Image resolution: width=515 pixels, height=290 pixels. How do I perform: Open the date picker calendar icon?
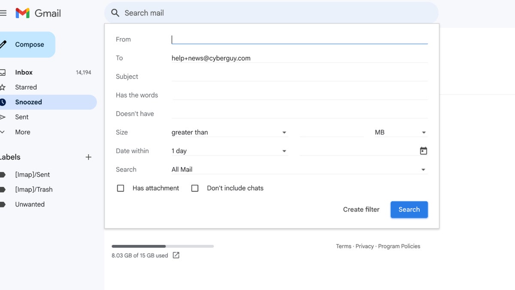click(x=424, y=150)
